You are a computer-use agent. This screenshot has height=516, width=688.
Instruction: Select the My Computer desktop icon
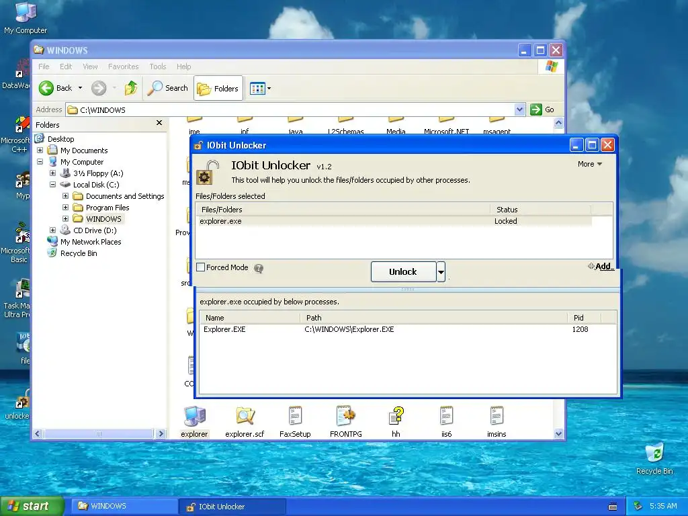point(26,18)
